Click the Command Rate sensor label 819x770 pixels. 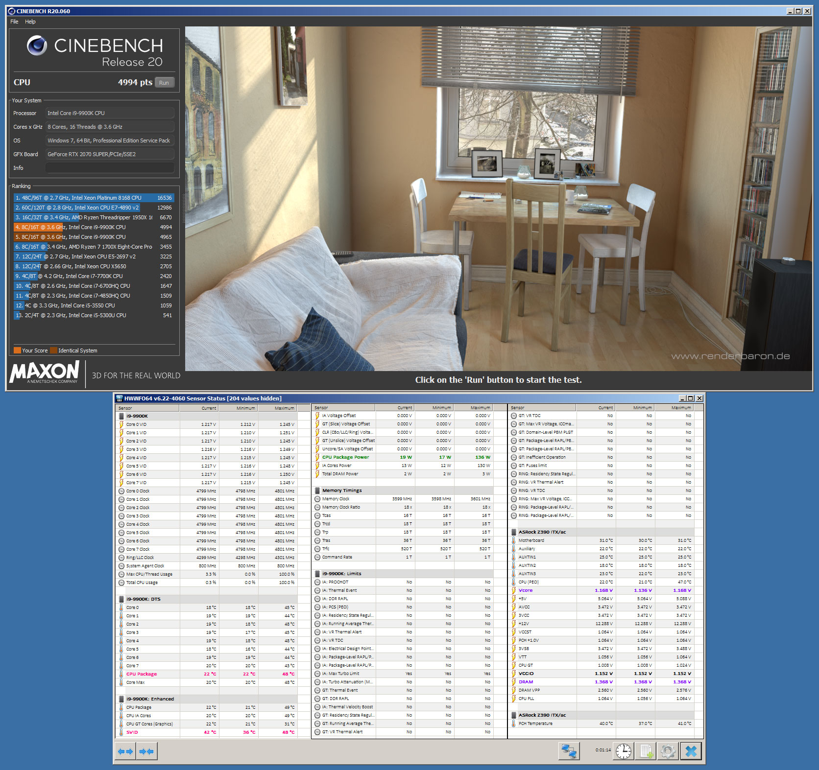[337, 557]
